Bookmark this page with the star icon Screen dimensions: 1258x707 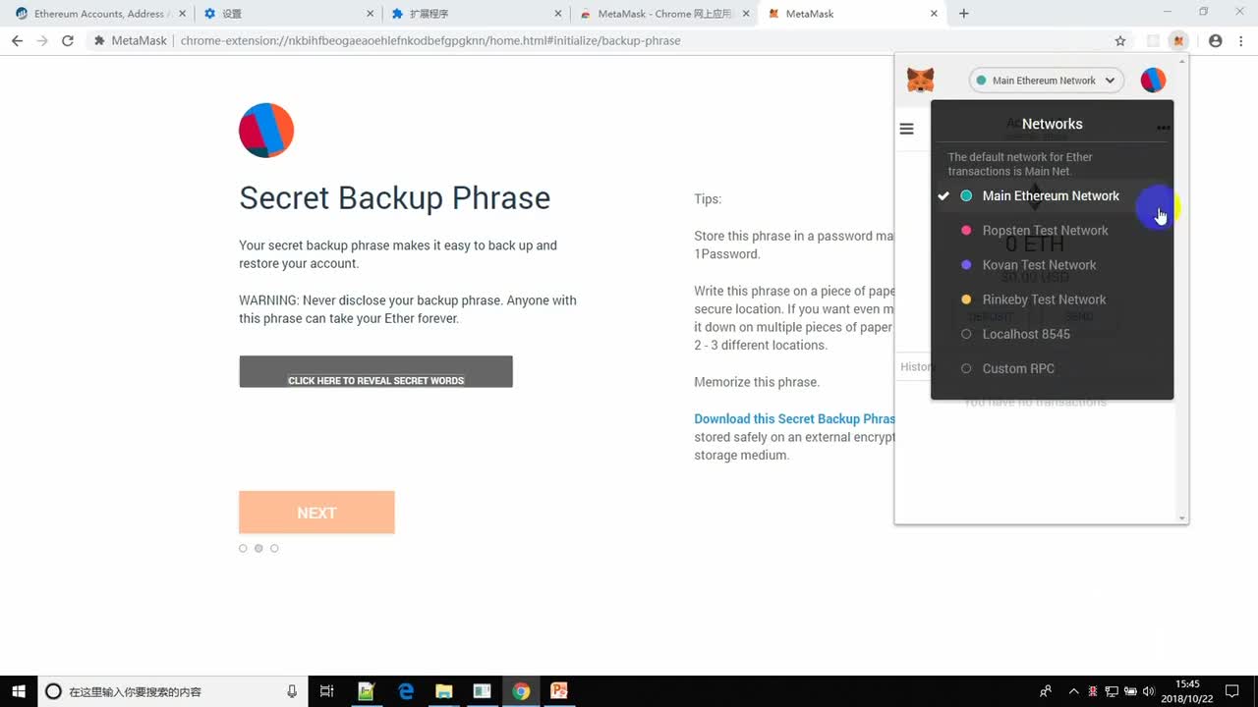tap(1120, 41)
